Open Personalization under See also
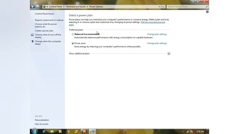 click(42, 120)
